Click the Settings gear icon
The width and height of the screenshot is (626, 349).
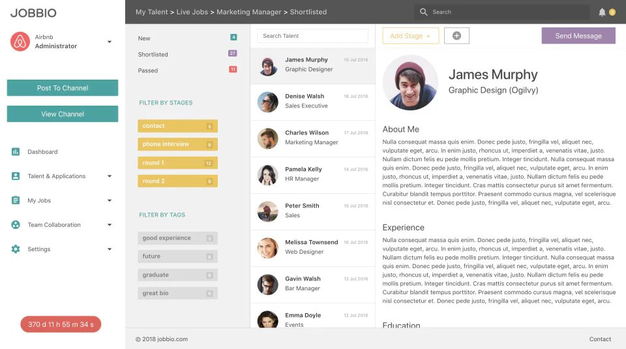[x=16, y=249]
